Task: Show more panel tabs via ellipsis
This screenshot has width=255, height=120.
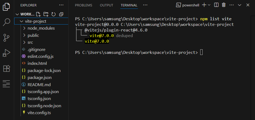Action: 145,5
